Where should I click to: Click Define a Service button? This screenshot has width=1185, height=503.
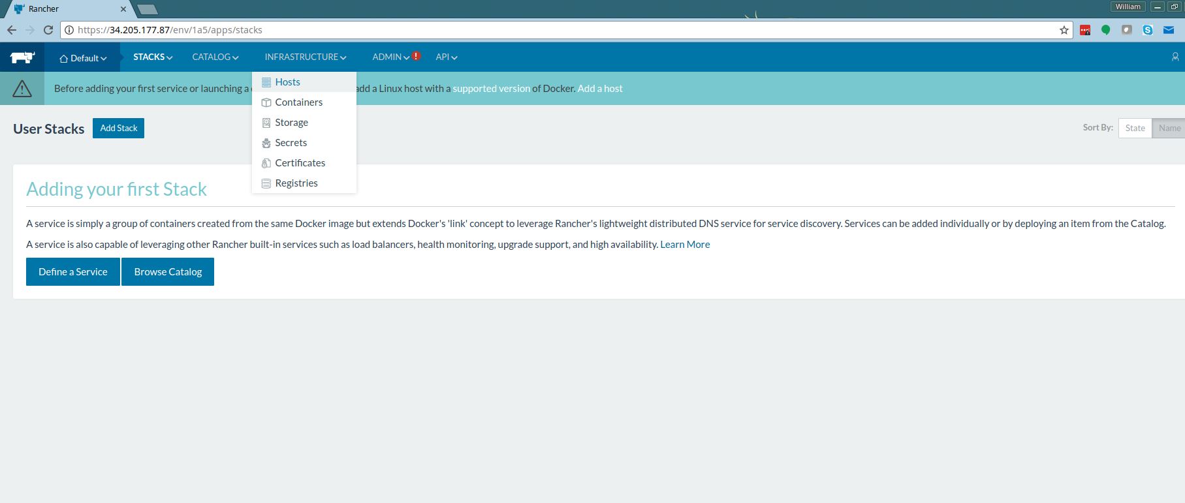(x=73, y=271)
